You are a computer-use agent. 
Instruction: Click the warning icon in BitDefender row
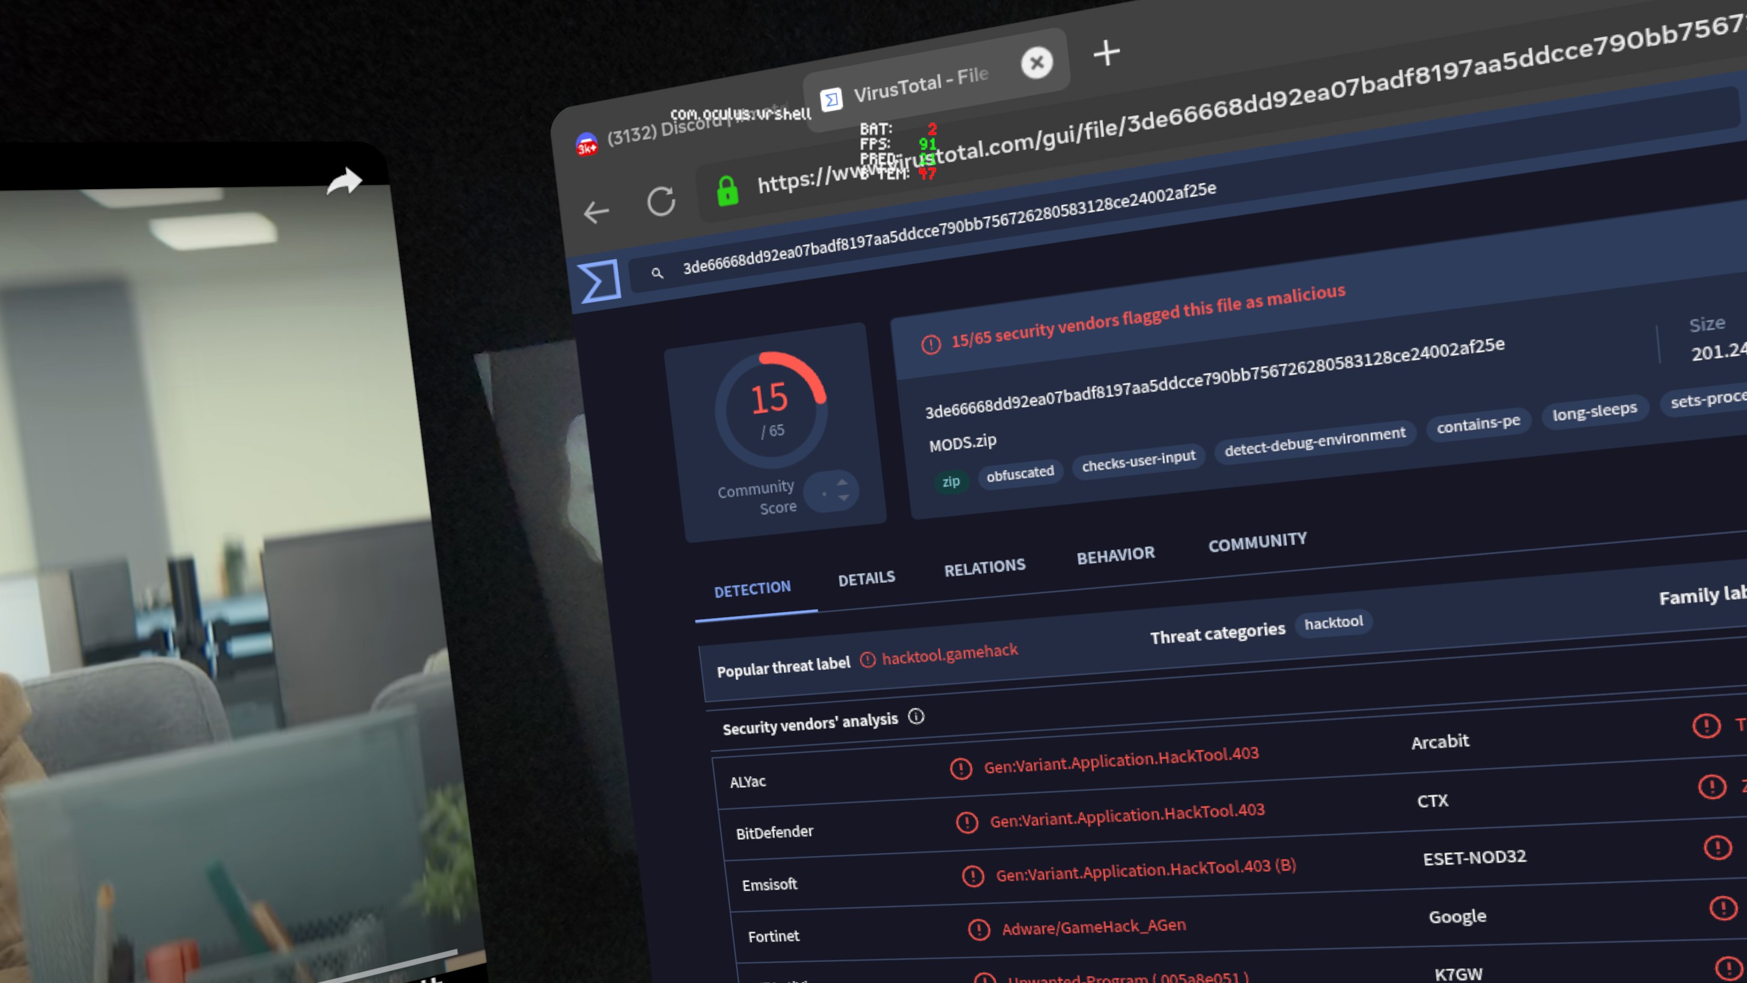966,822
